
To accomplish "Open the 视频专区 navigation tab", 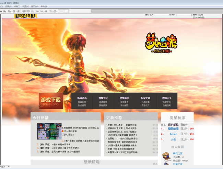I will pos(103,98).
